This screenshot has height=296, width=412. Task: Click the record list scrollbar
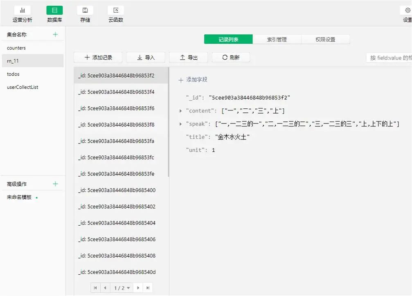point(169,122)
